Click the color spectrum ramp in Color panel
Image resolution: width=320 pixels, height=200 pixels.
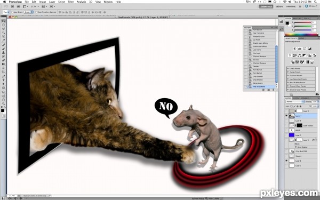(301, 35)
